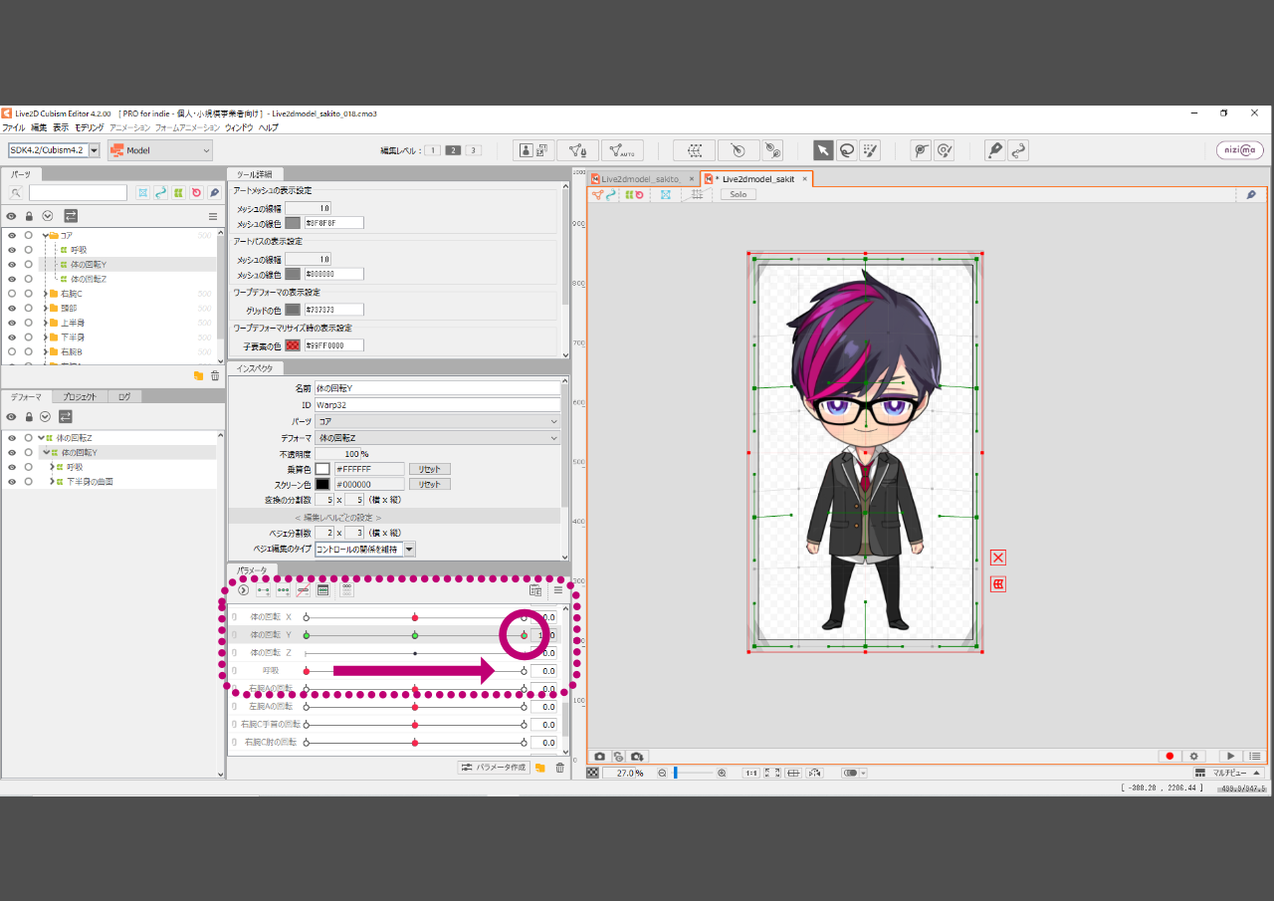Click the snapshot camera icon below canvas

tap(599, 757)
